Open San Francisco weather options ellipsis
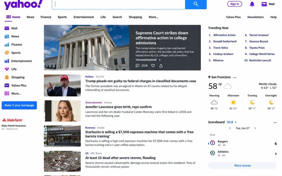The height and width of the screenshot is (176, 282). pos(234,78)
